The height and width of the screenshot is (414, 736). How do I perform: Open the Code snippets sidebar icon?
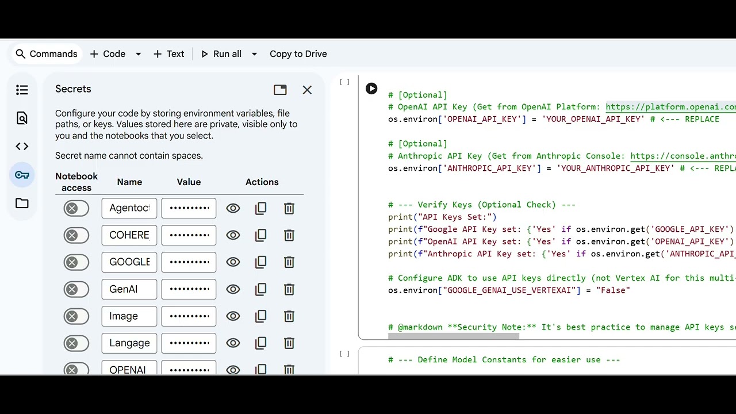[x=22, y=146]
